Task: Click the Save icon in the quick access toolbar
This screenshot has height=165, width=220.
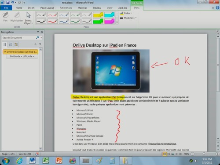Action: tap(7, 2)
